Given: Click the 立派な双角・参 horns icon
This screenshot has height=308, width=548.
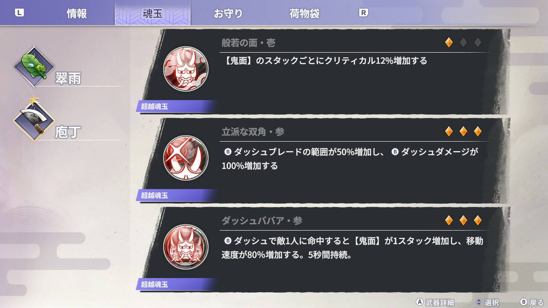Looking at the screenshot, I should coord(186,158).
